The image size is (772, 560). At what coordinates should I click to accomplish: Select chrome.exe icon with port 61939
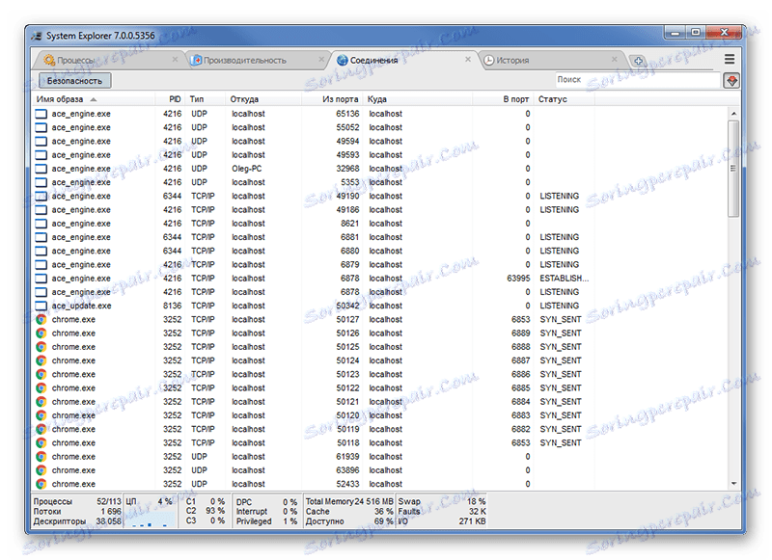(41, 457)
